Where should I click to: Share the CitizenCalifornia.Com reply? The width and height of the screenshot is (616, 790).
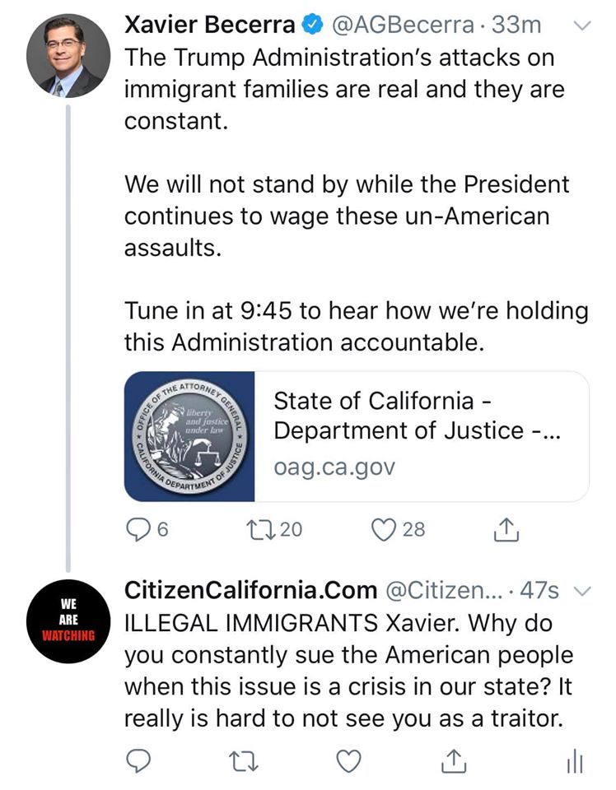pos(453,762)
